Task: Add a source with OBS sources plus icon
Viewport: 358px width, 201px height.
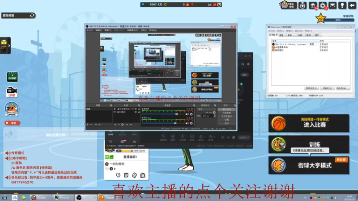Action: point(115,125)
